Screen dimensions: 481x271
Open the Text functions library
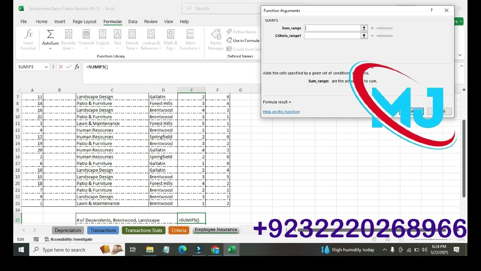(x=118, y=40)
